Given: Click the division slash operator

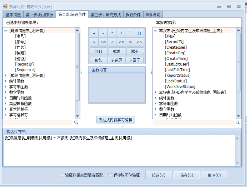Looking at the screenshot, I should pyautogui.click(x=121, y=33).
